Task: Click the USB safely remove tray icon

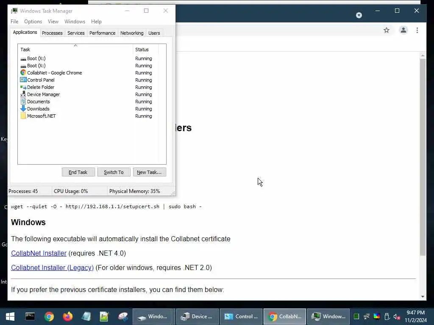Action: pyautogui.click(x=387, y=317)
